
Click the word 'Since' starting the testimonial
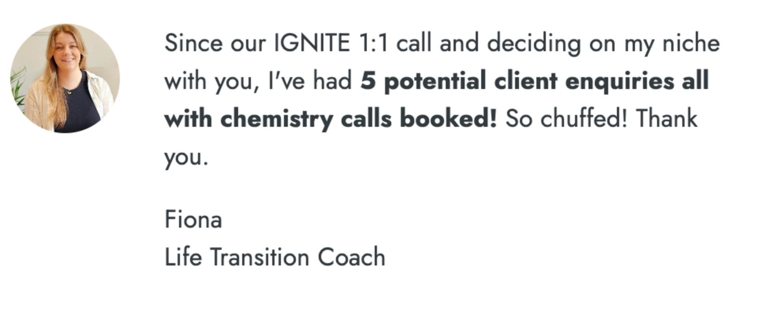click(x=193, y=43)
